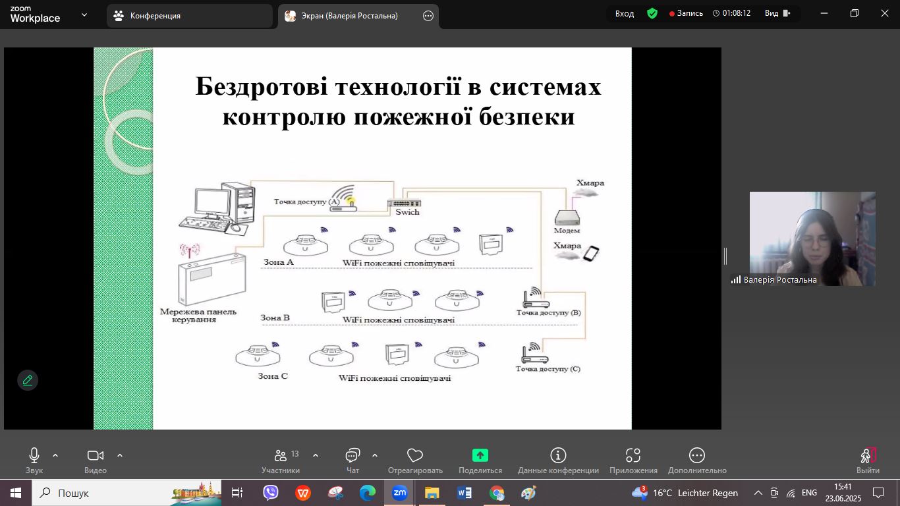This screenshot has width=900, height=506.
Task: Expand audio options arrow beside Звук
Action: pos(55,455)
